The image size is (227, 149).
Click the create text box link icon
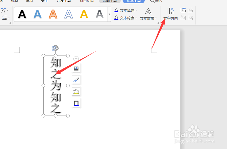(183, 10)
